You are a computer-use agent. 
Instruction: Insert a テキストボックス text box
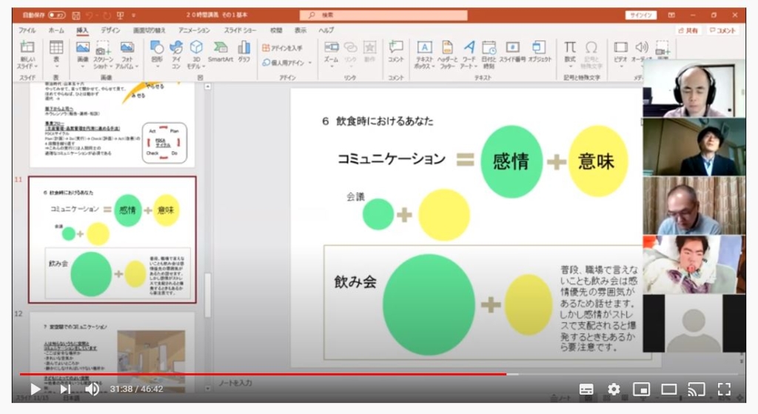424,54
